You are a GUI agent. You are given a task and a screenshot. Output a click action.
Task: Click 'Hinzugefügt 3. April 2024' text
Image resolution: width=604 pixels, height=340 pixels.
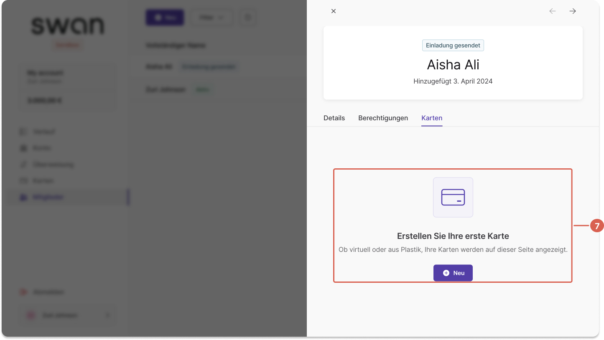tap(453, 81)
